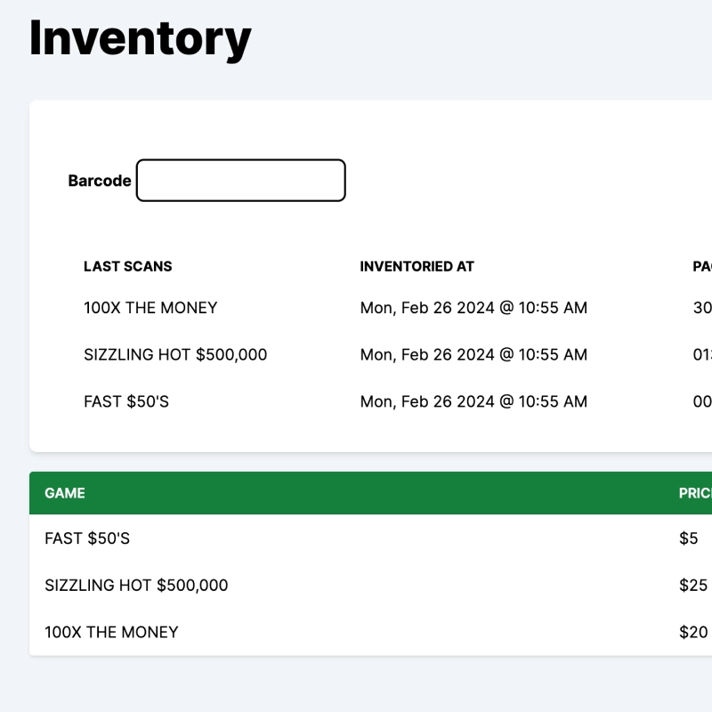The image size is (712, 712).
Task: Click the Inventory page heading
Action: tap(139, 37)
